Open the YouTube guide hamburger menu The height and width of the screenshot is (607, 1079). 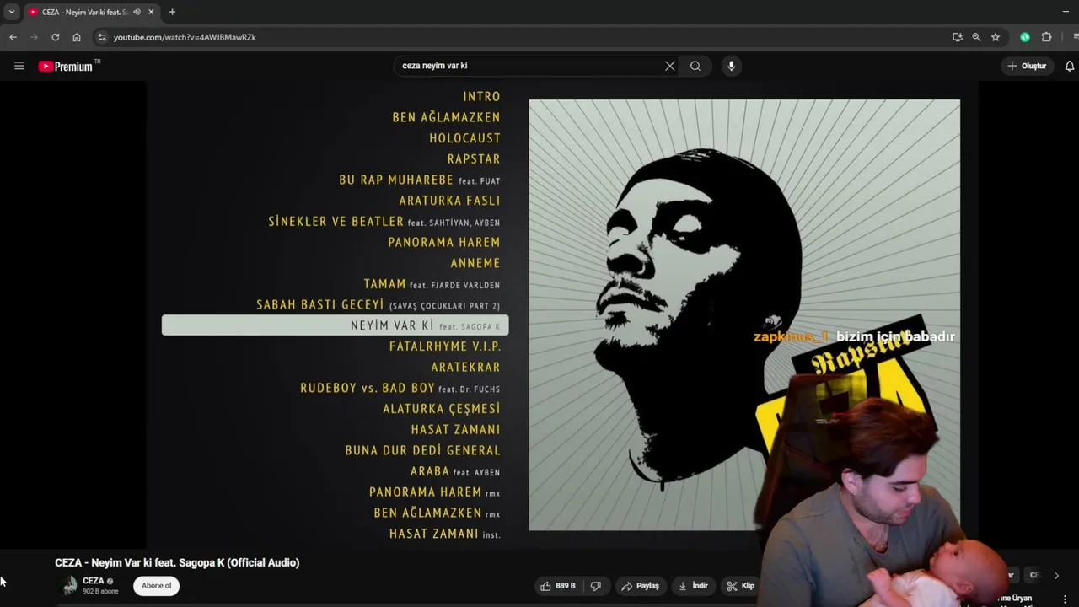tap(19, 66)
